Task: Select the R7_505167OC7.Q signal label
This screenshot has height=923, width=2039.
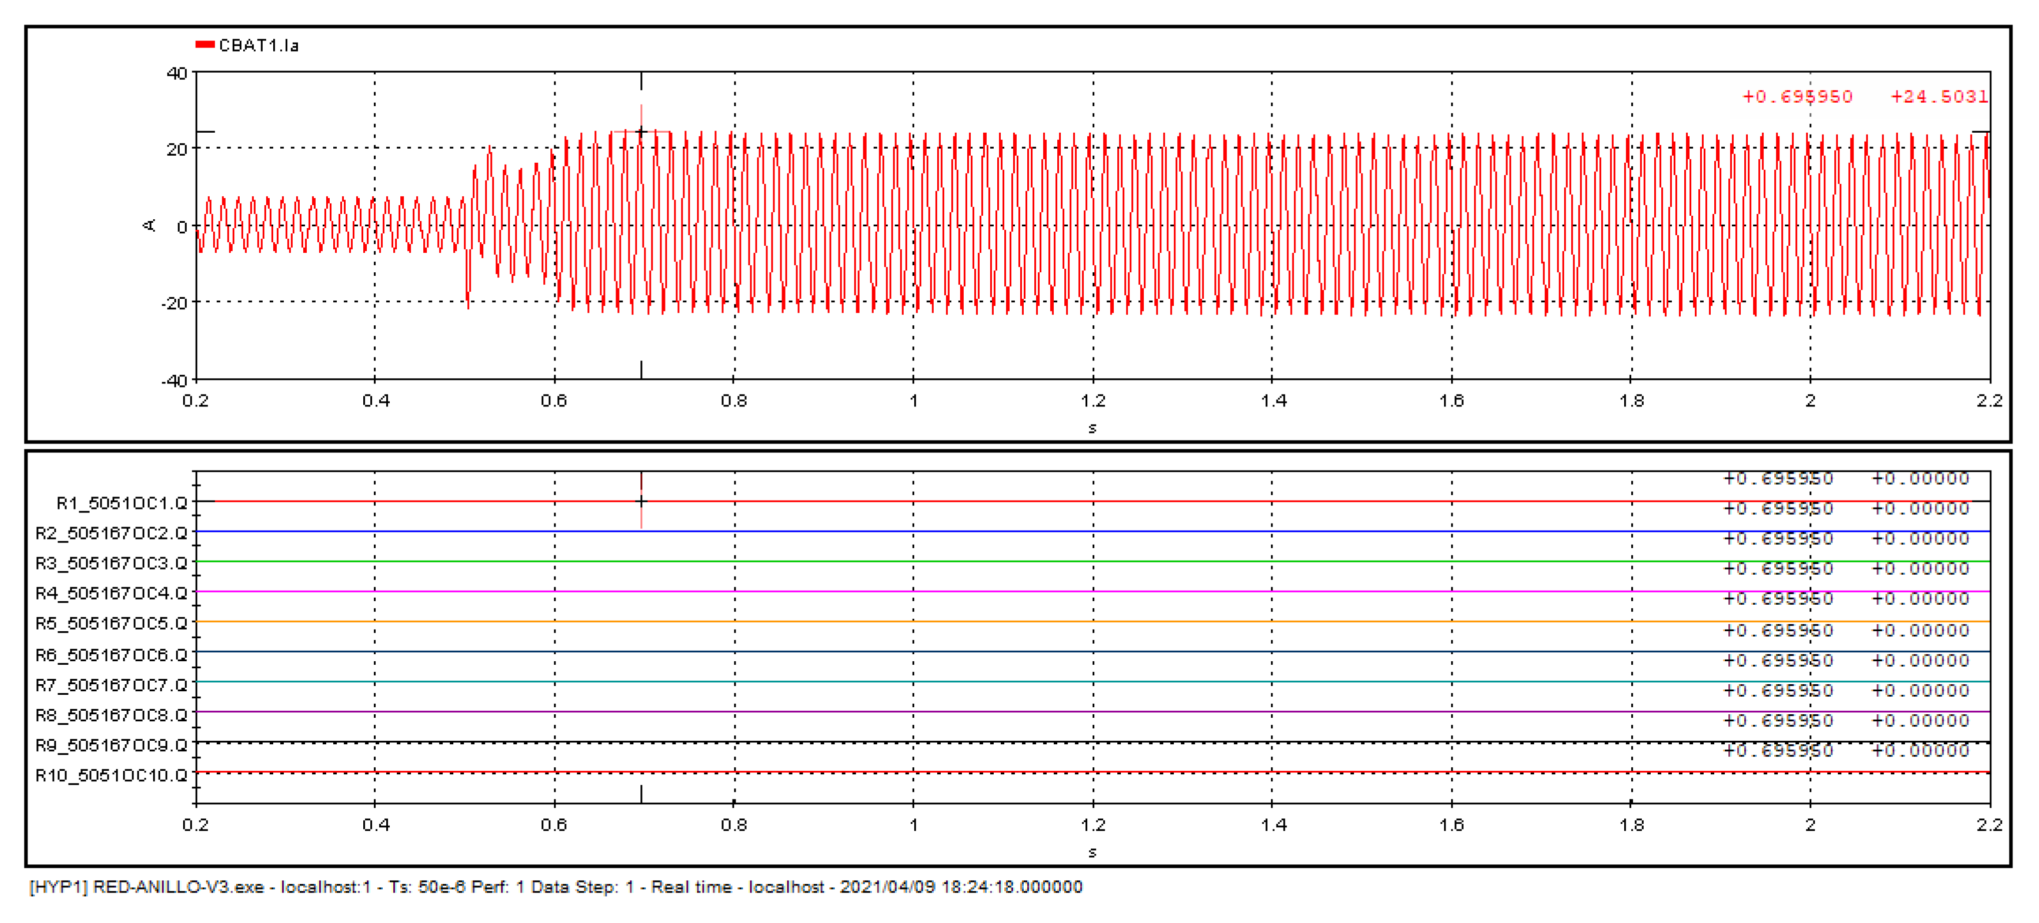Action: [x=111, y=685]
